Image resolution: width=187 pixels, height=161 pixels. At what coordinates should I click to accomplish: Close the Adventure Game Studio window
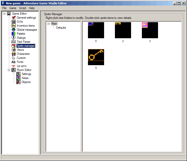(183, 3)
